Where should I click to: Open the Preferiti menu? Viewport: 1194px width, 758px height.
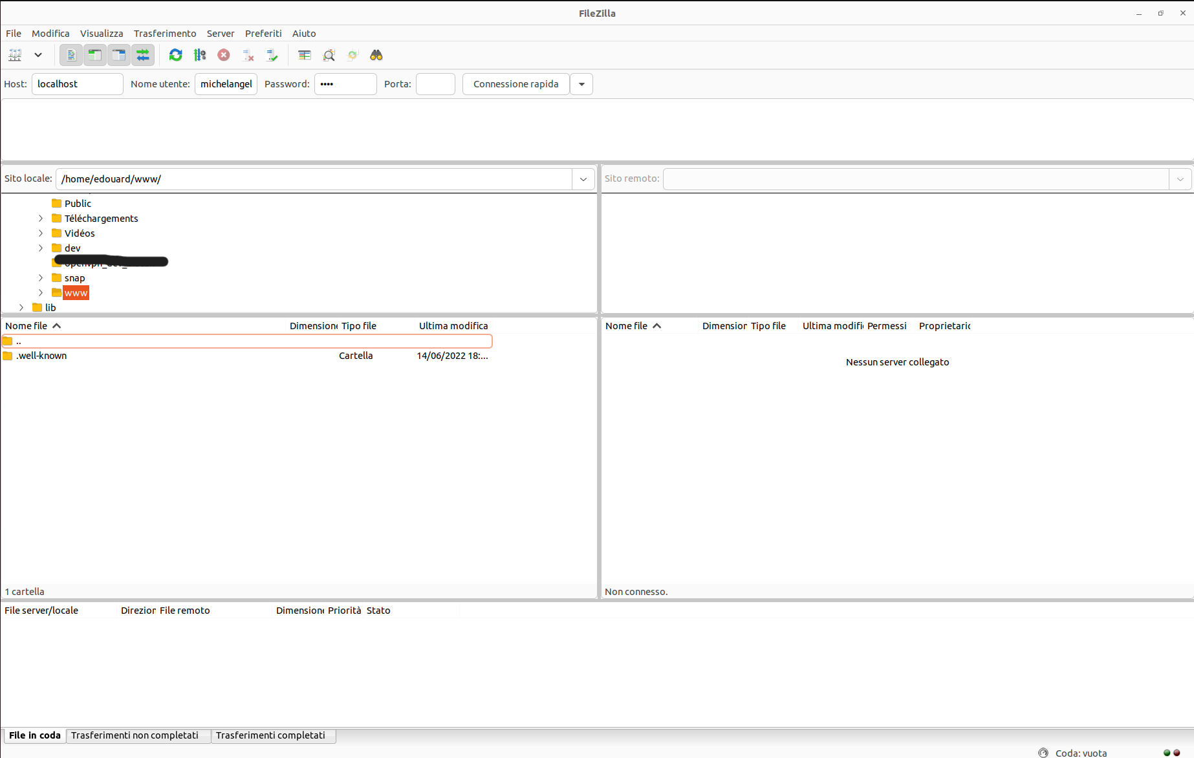[263, 34]
